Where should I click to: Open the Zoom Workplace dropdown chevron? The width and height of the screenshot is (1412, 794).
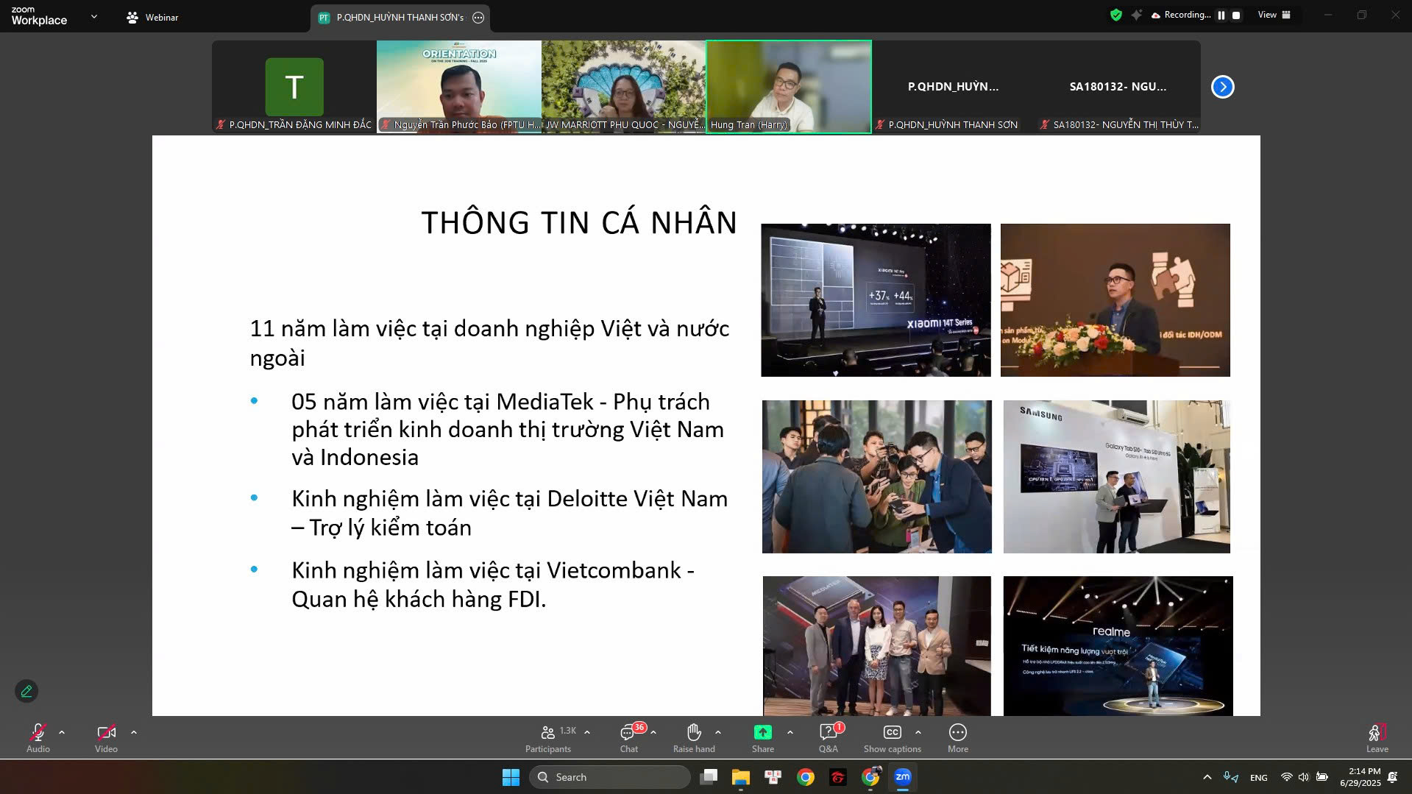(93, 16)
